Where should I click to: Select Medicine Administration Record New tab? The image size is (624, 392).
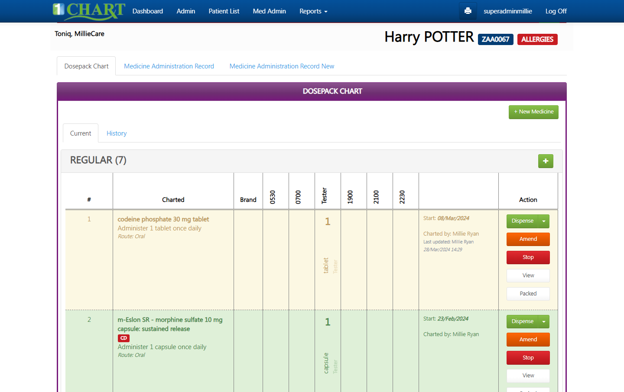(282, 66)
